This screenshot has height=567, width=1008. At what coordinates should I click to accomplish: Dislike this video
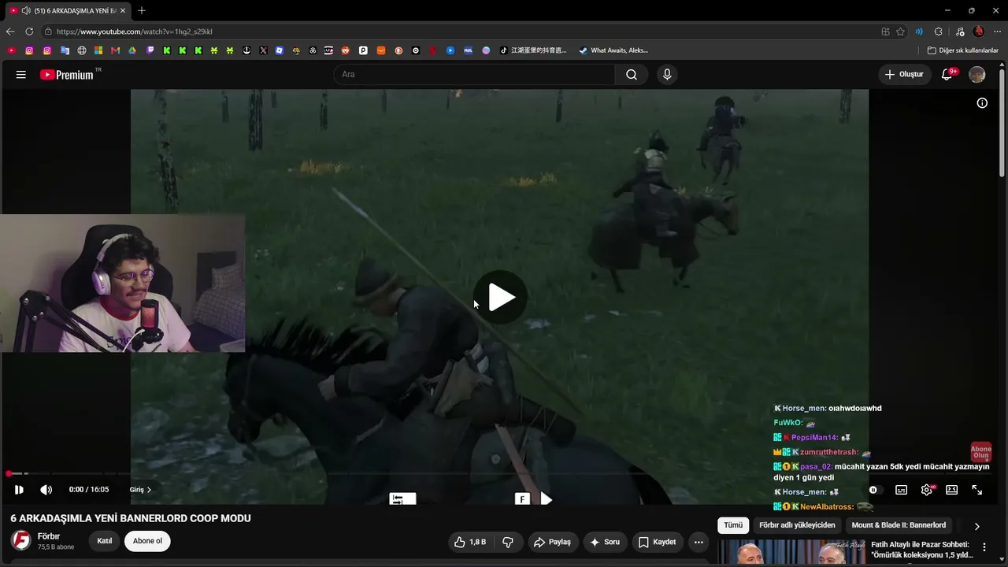point(508,542)
